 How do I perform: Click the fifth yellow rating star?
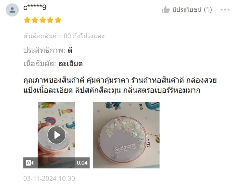click(58, 20)
